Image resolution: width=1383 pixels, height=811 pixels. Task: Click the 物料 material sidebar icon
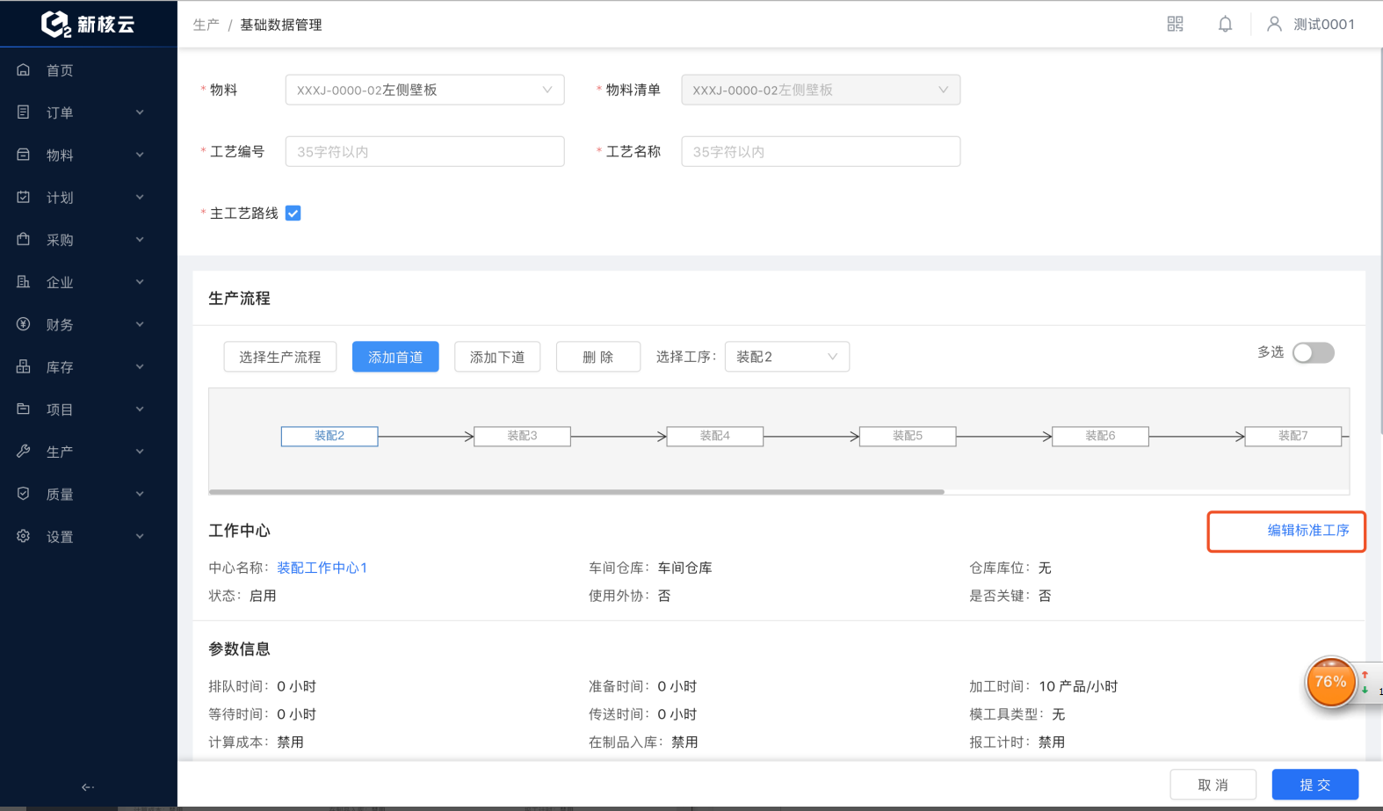[x=24, y=155]
